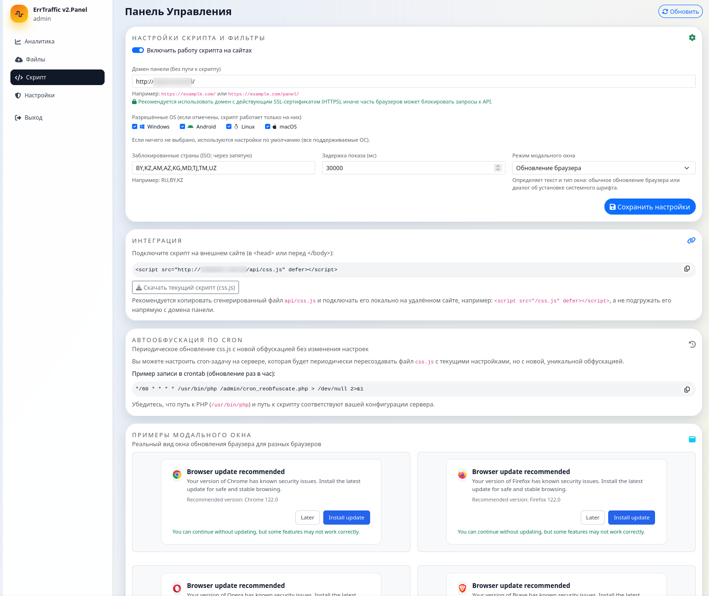Click the admin username label

[42, 19]
